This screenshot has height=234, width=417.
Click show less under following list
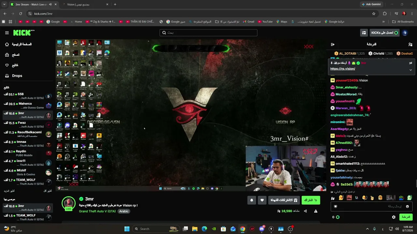48,191
